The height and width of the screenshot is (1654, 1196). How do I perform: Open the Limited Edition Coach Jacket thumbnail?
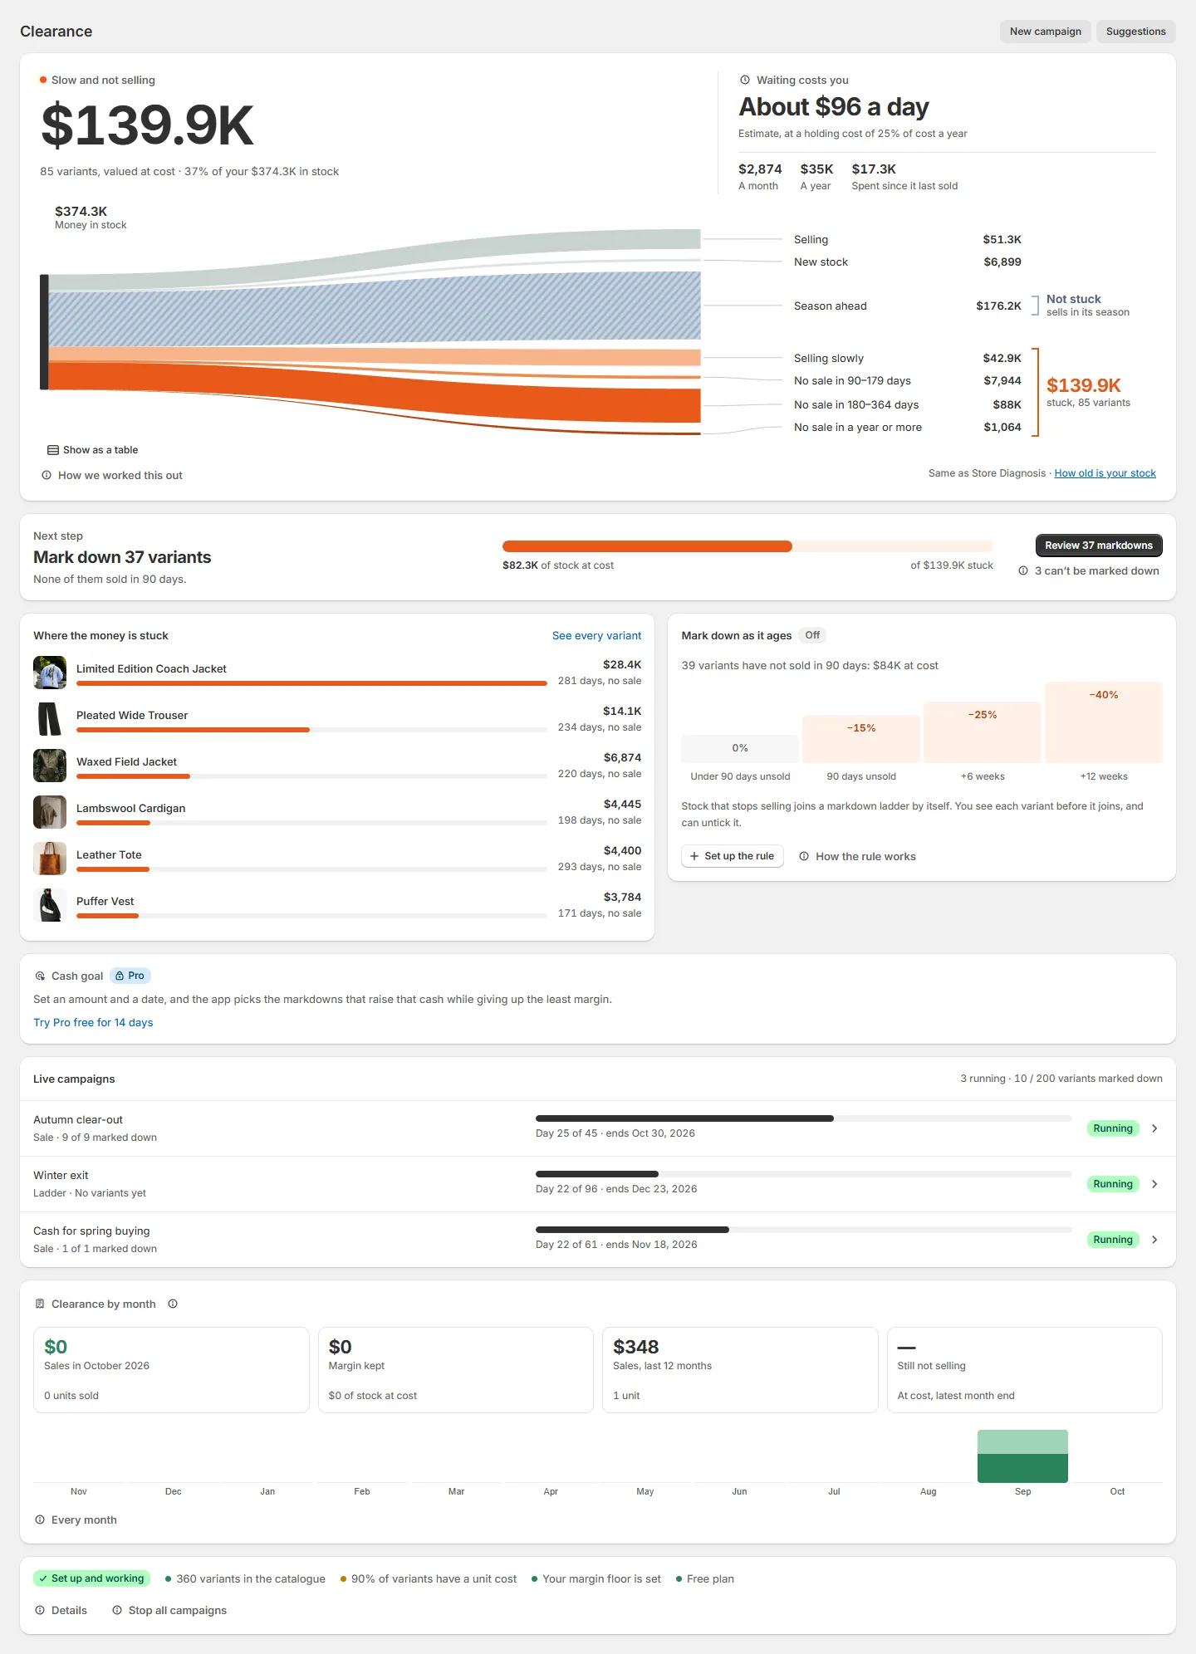[50, 673]
